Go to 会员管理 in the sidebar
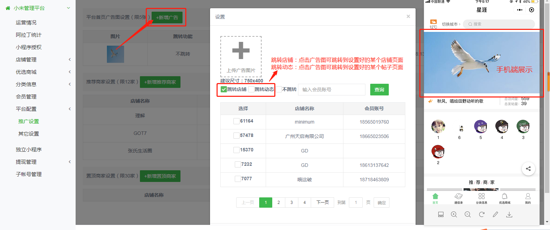 [x=26, y=97]
